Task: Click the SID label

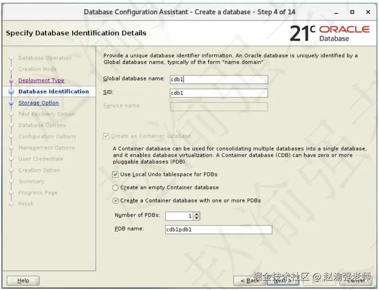Action: click(108, 92)
